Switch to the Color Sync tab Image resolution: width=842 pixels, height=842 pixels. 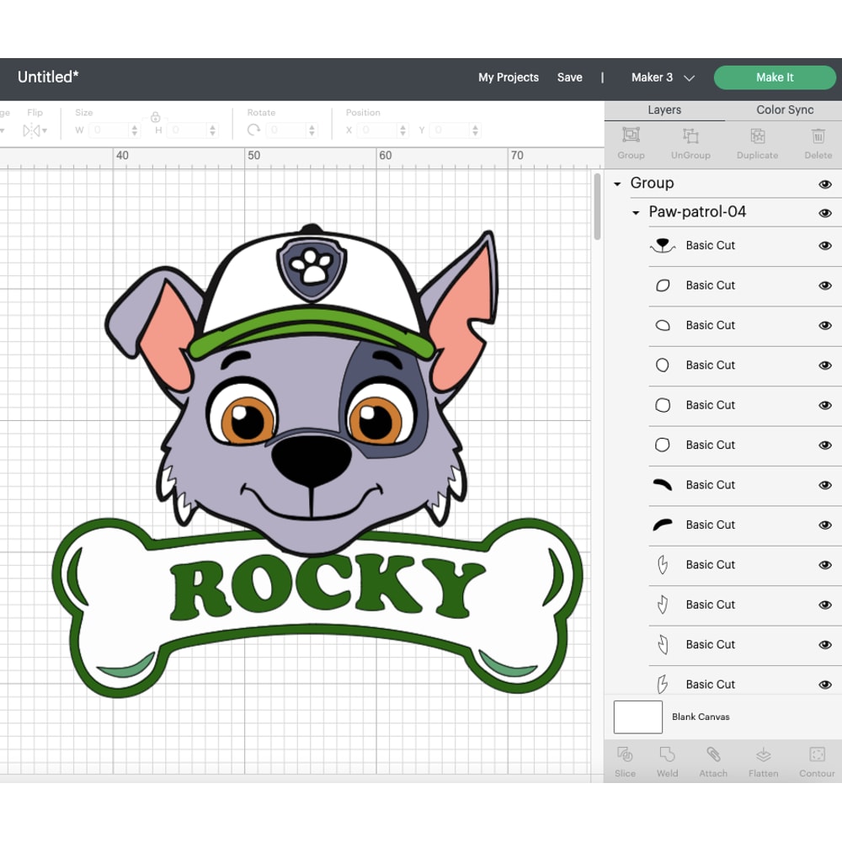(x=783, y=109)
